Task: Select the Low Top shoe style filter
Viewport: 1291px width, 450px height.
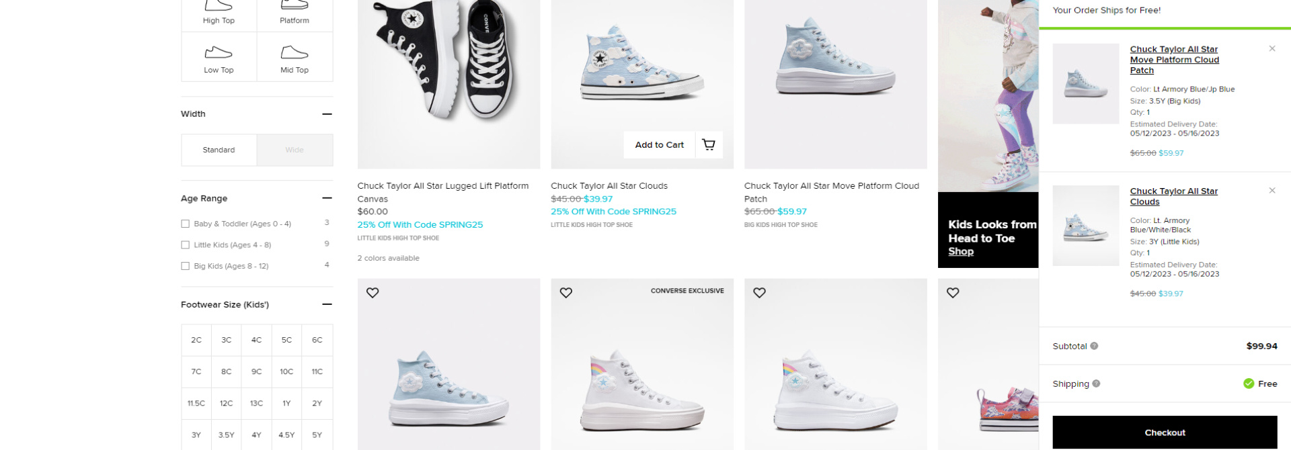Action: pyautogui.click(x=219, y=56)
